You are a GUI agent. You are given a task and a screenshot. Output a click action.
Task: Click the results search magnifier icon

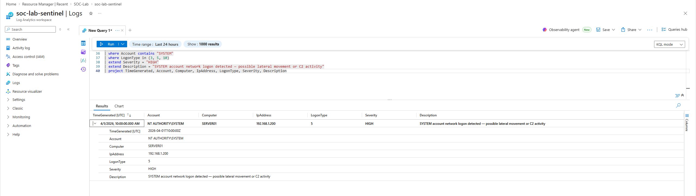coord(678,105)
